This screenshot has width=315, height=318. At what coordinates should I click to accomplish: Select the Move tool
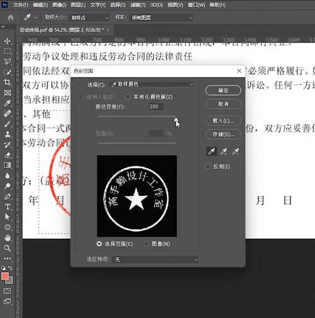pos(8,41)
